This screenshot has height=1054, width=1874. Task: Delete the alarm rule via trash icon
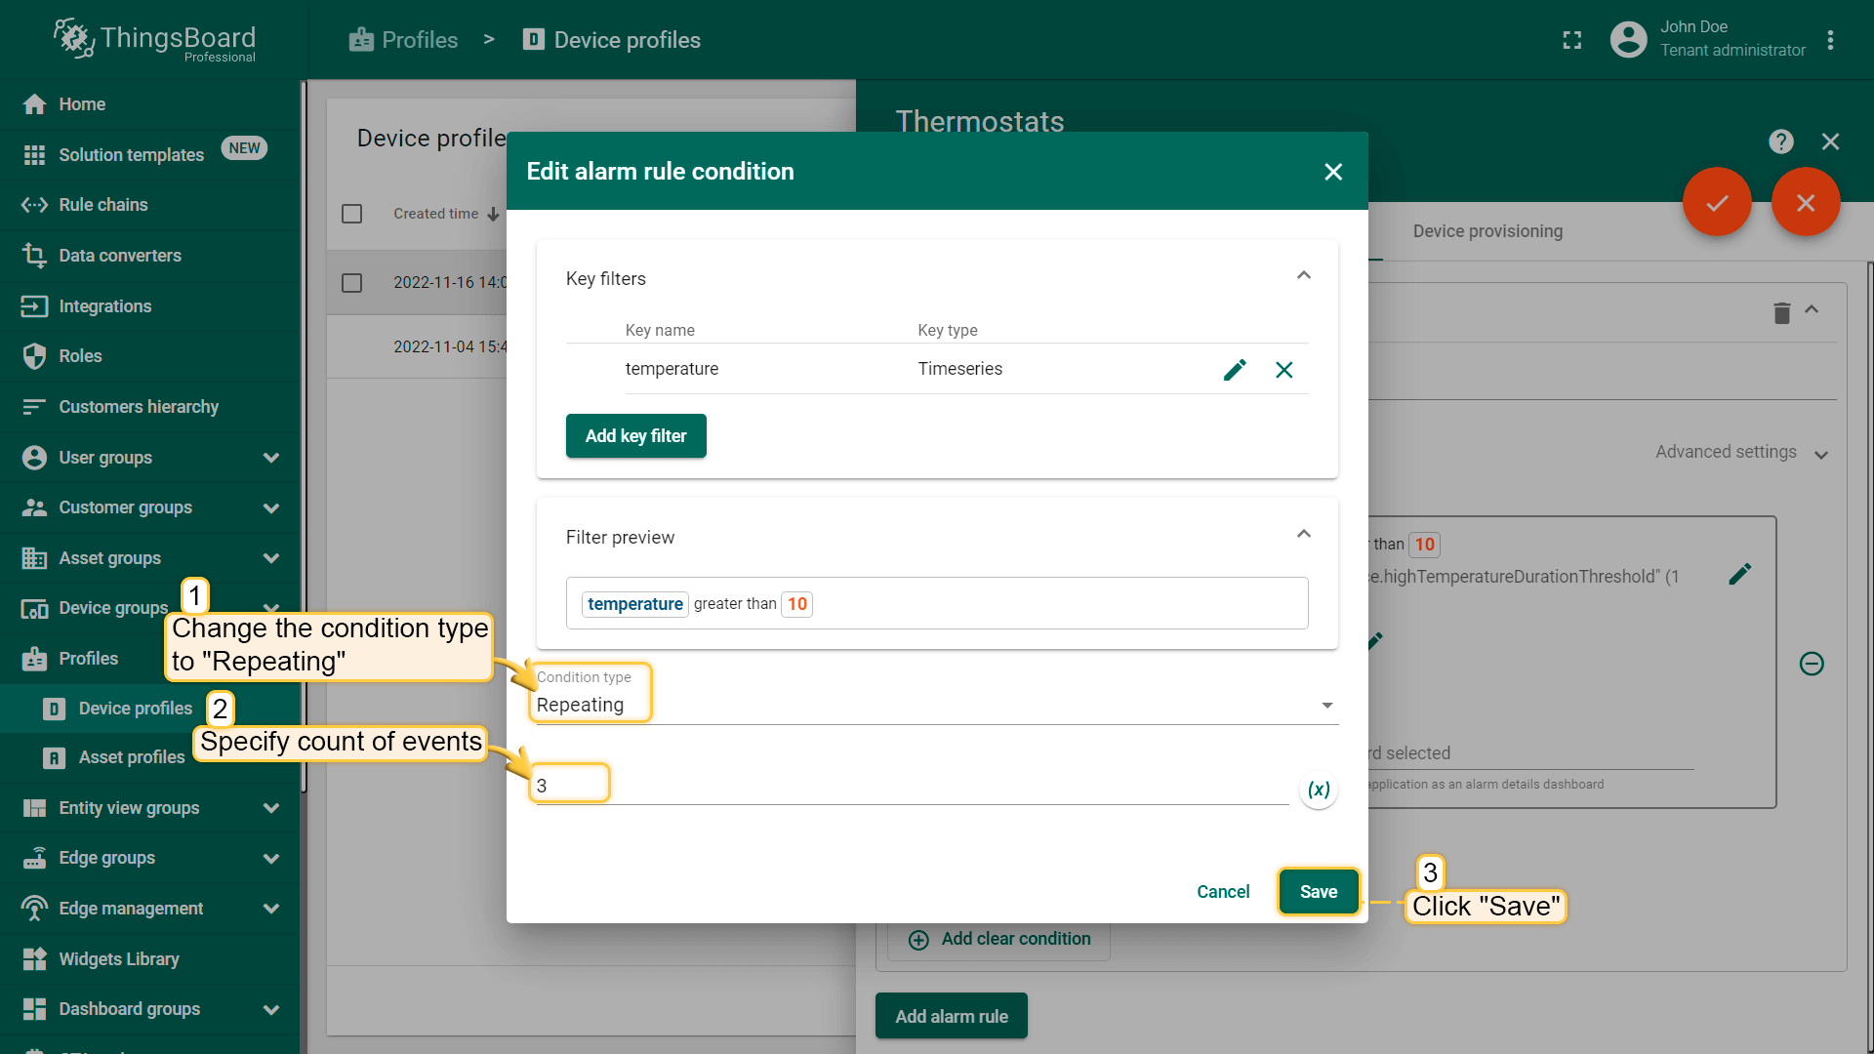[1782, 313]
